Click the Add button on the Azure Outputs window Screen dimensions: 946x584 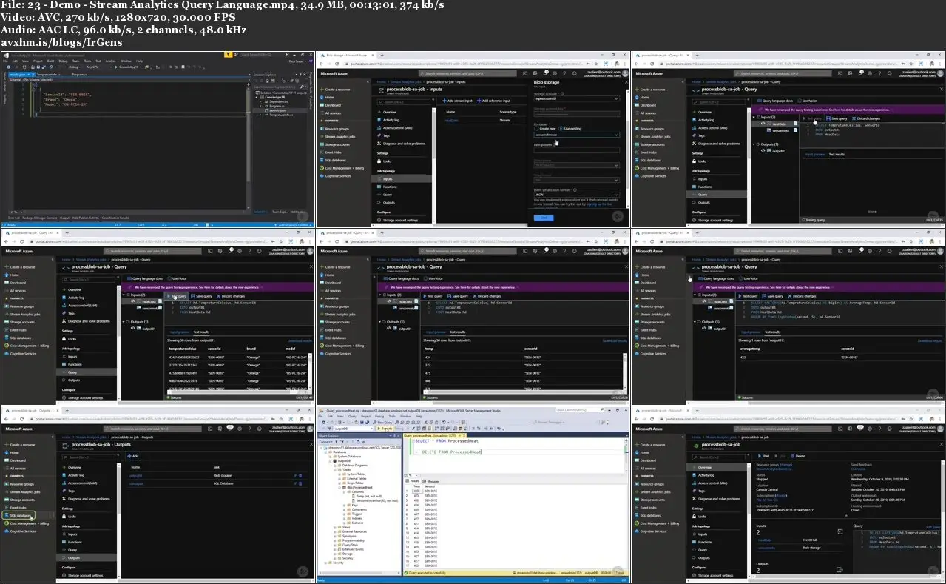tap(133, 456)
